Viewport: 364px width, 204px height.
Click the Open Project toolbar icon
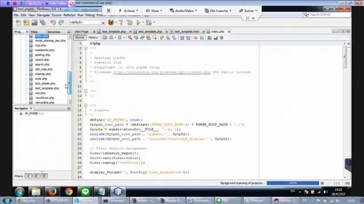coord(35,23)
